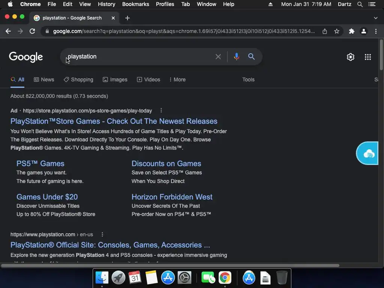
Task: Open Chrome's three-dot menu
Action: [376, 31]
